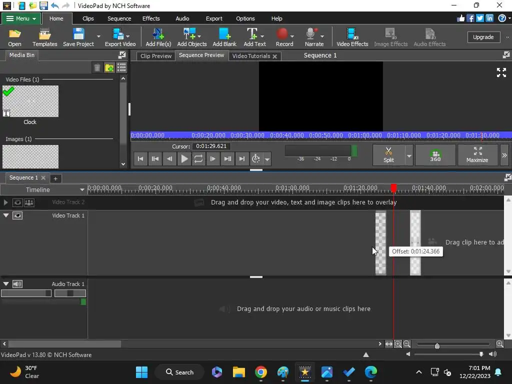Screen dimensions: 512x384
Task: Click the Audio Track 1 volume slider
Action: 26,293
